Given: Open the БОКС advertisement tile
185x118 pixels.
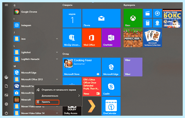Looking at the screenshot, I should coord(172,18).
